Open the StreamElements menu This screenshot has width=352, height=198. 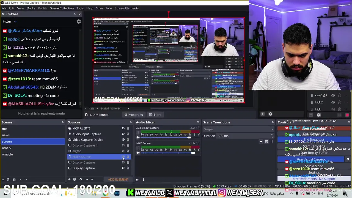127,8
